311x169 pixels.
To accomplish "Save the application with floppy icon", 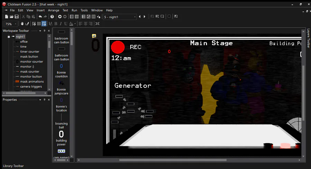I will point(17,17).
